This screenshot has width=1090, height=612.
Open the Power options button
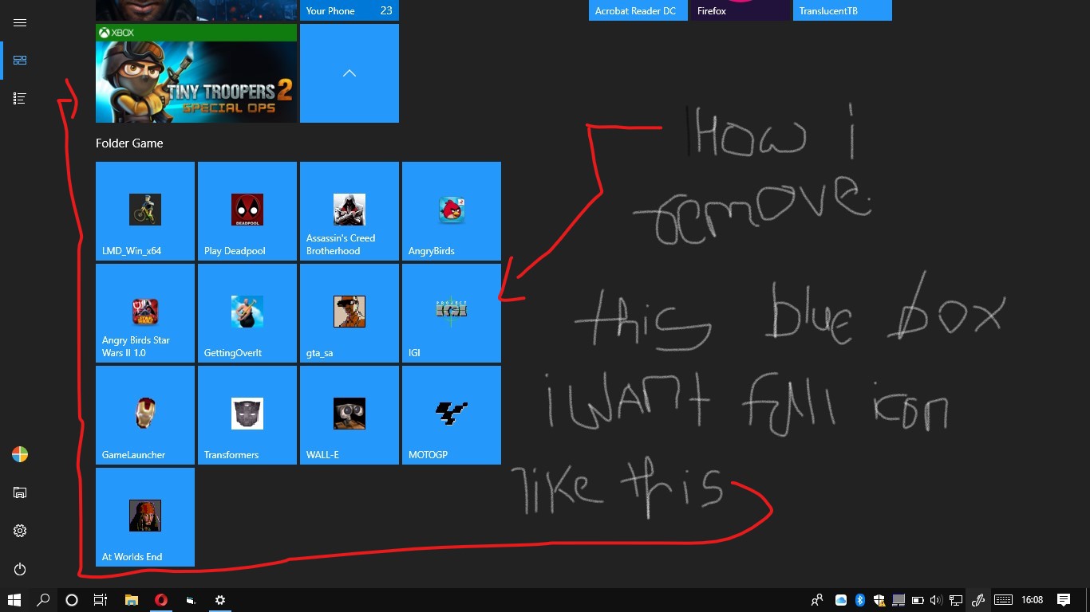pos(20,569)
